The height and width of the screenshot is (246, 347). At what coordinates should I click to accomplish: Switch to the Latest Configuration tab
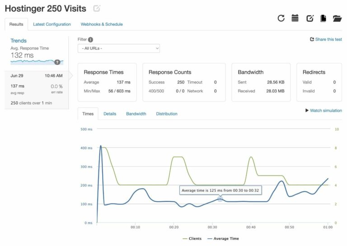[x=52, y=24]
